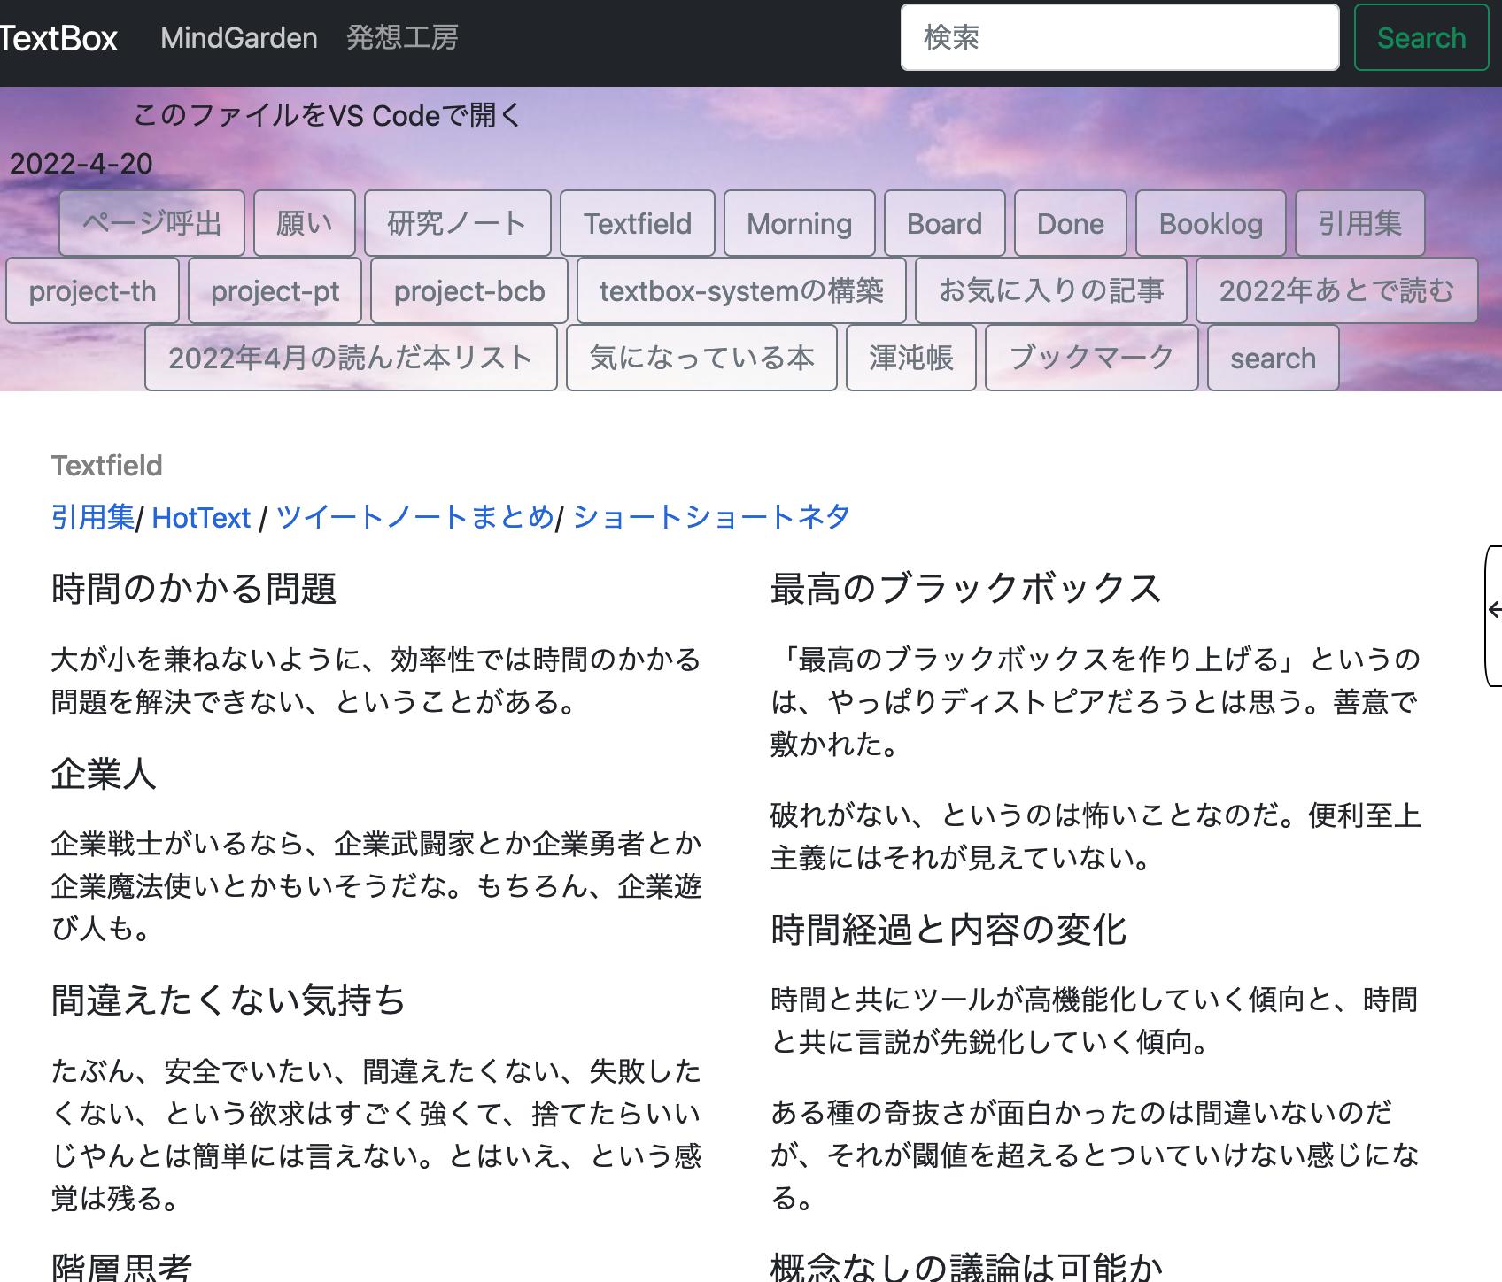The image size is (1502, 1282).
Task: Go to the TextBox home
Action: 58,37
